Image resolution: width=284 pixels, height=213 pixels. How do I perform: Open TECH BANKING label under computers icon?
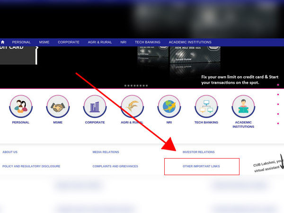206,123
